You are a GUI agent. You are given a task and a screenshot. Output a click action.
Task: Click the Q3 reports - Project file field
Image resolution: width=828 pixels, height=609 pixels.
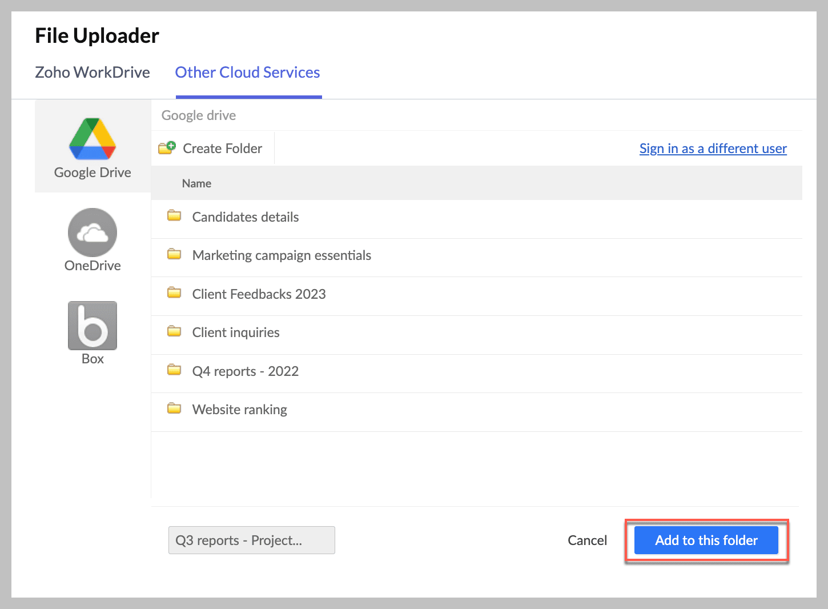(x=251, y=540)
